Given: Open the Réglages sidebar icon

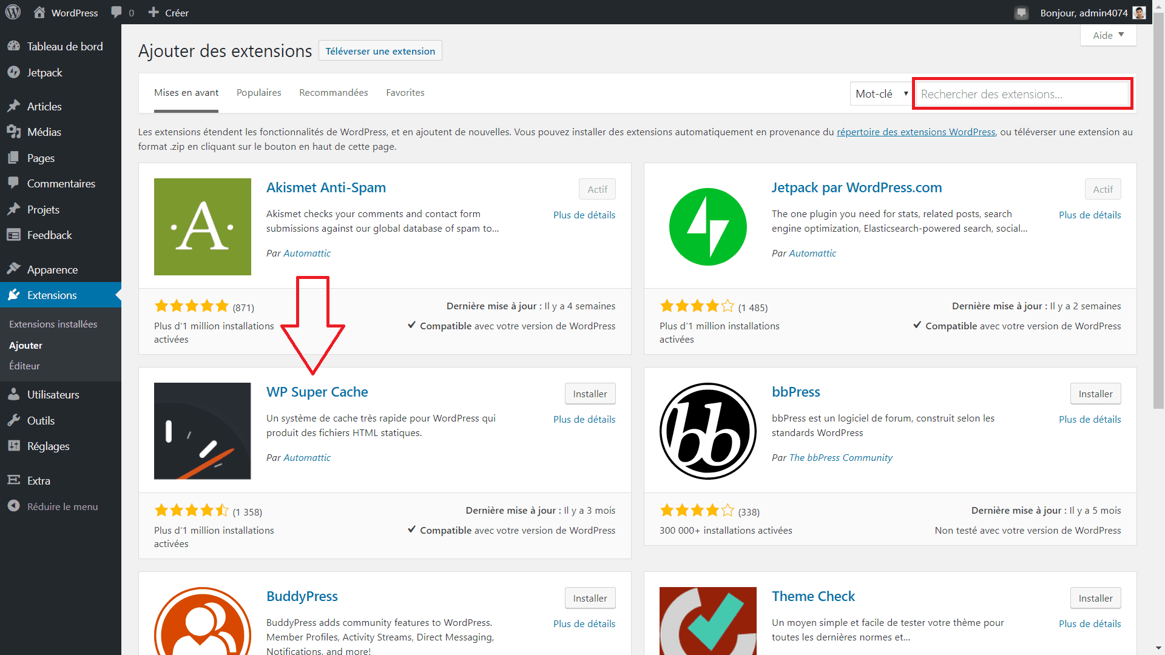Looking at the screenshot, I should 13,446.
